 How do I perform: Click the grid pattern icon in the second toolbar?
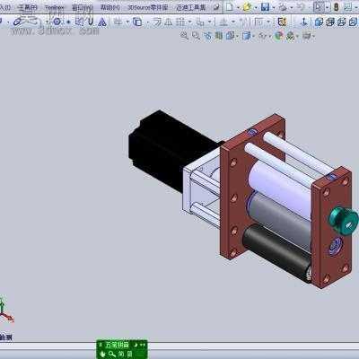[180, 22]
